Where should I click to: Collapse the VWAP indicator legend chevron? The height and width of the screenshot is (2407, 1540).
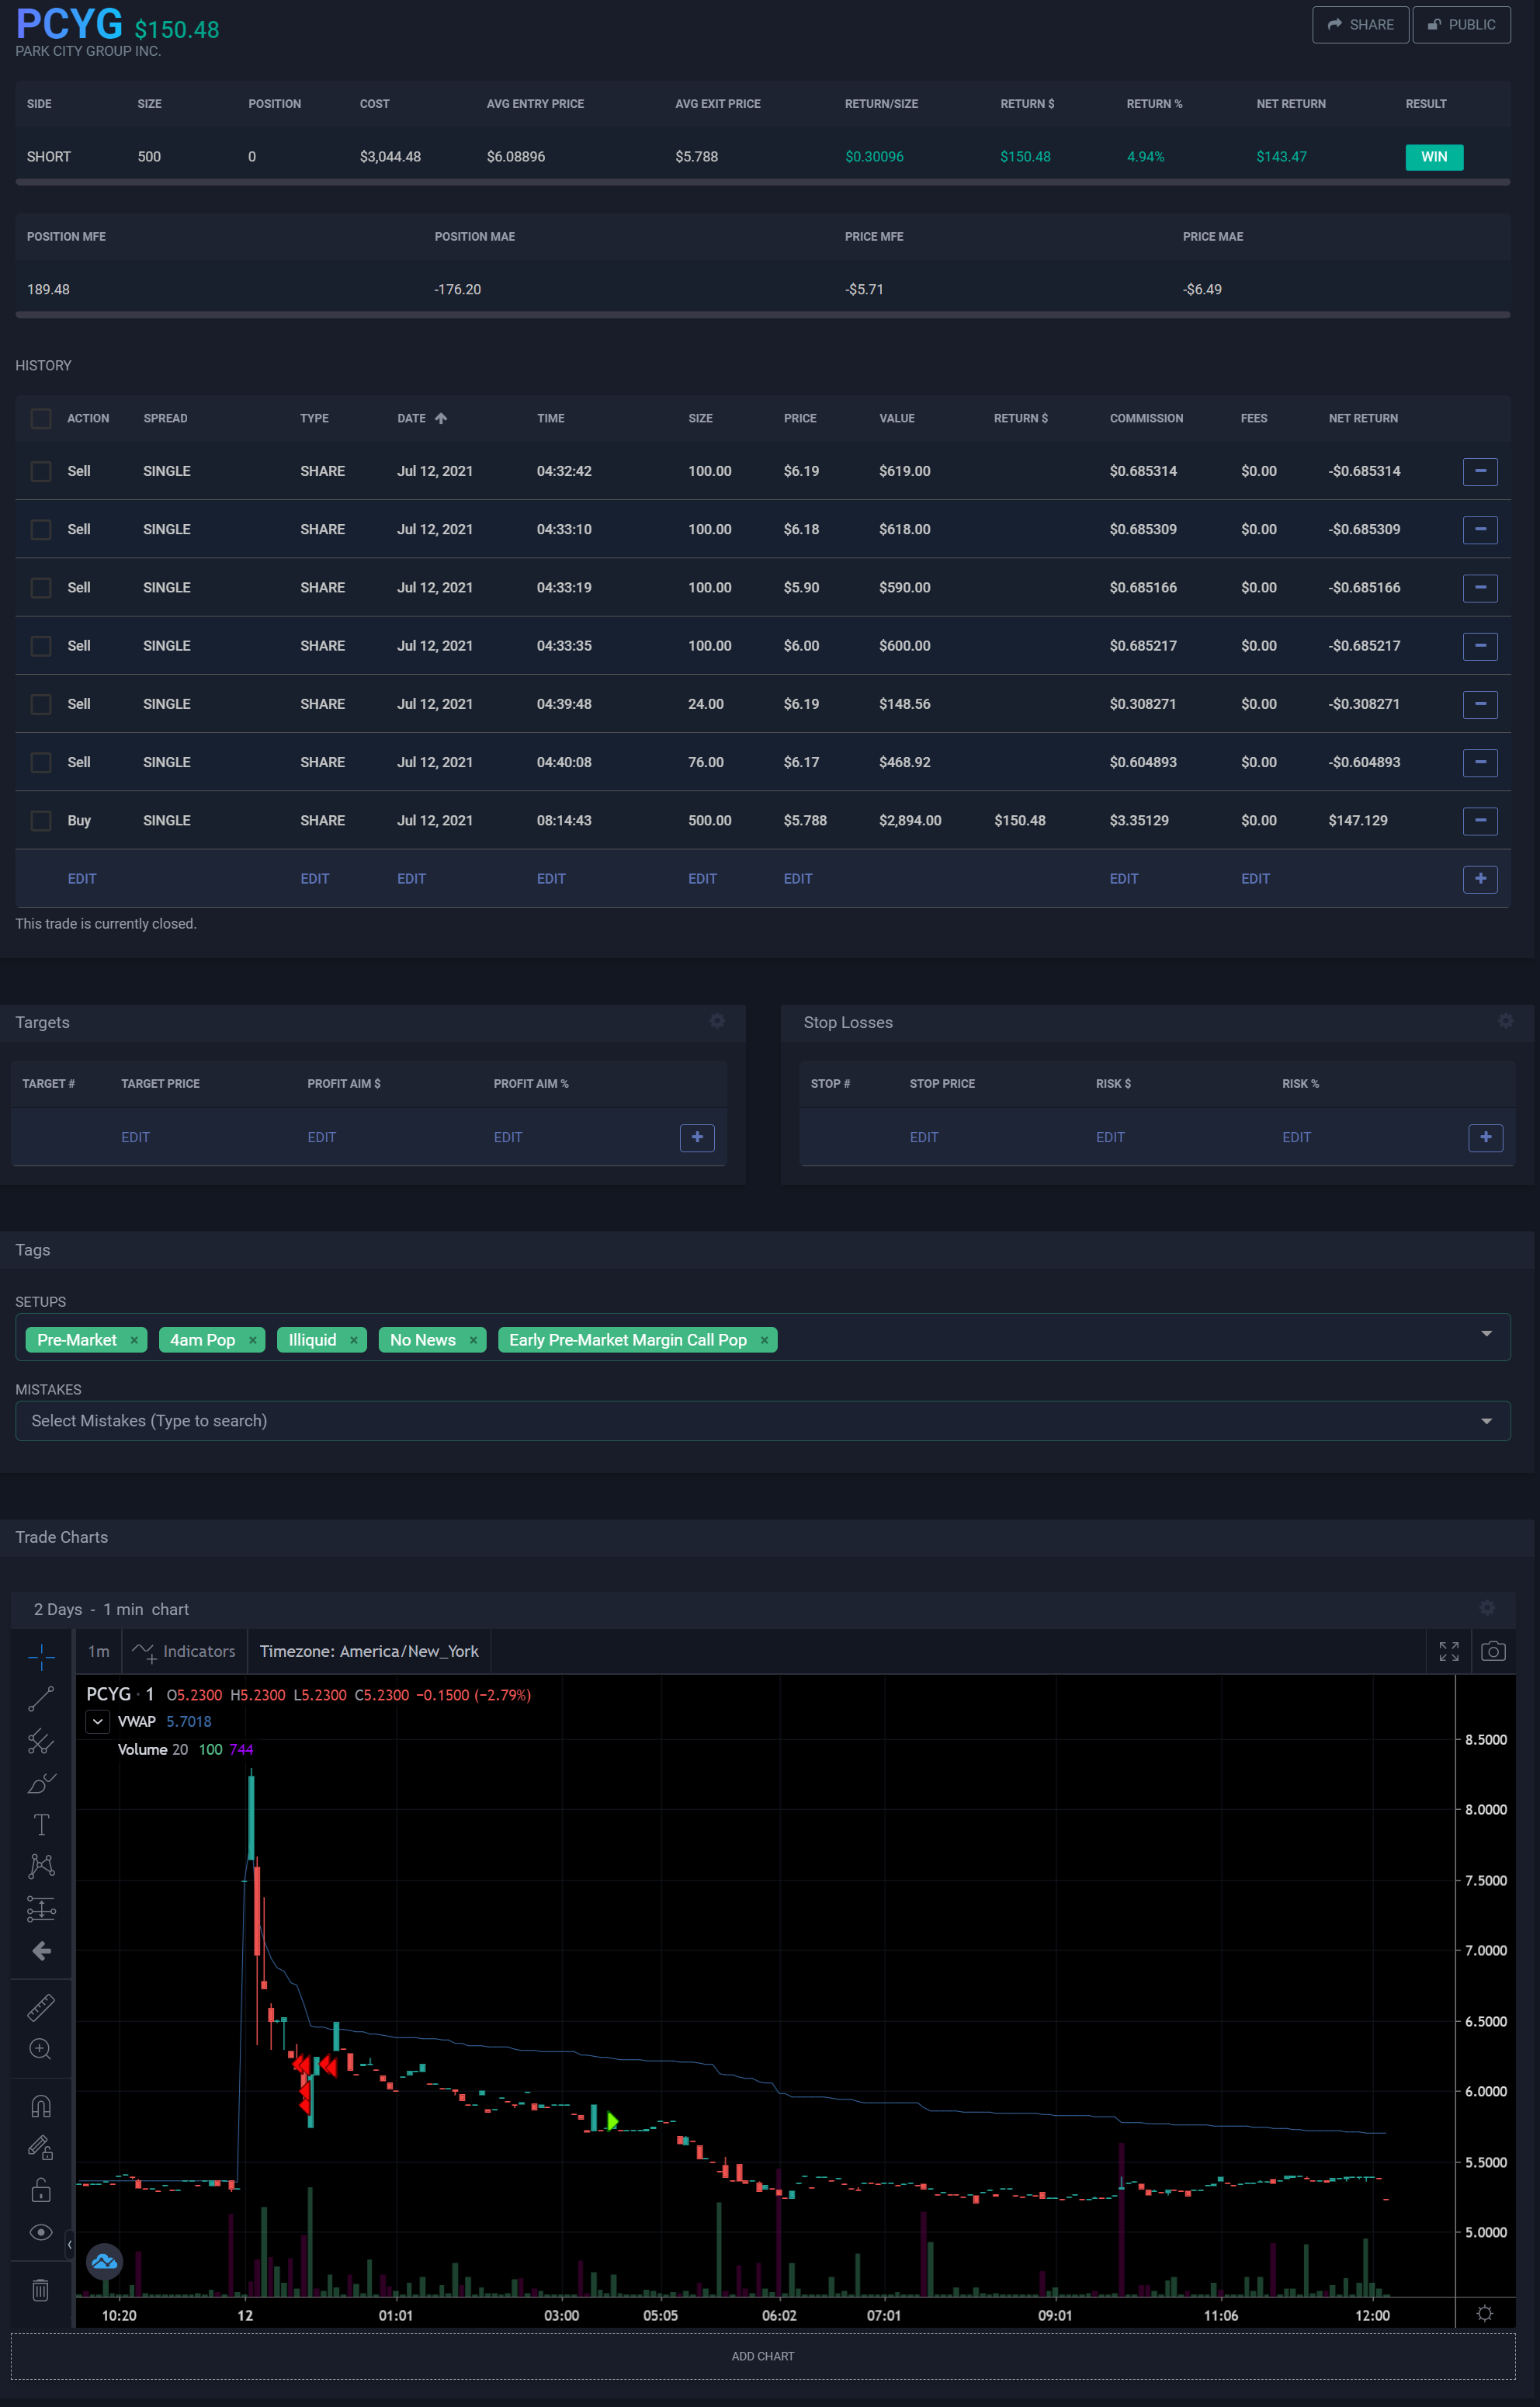coord(97,1721)
